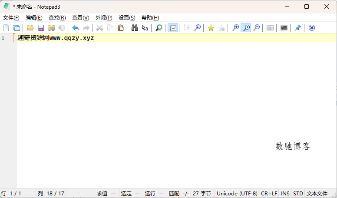Screen dimensions: 337x198
Task: Click the line number 1 margin
Action: [x=3, y=38]
